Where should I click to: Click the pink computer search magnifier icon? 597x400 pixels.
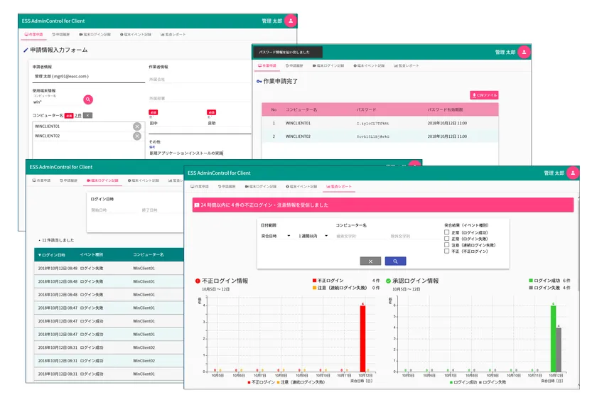click(88, 99)
